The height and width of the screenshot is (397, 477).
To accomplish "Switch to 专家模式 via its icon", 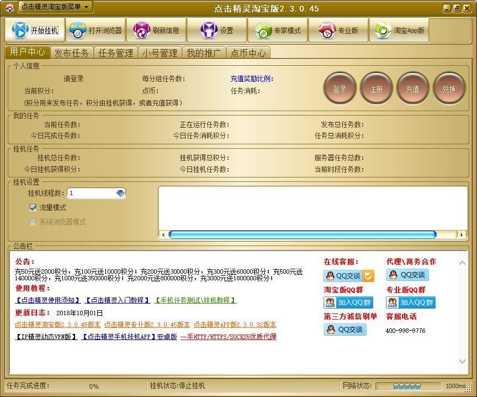I will click(277, 30).
